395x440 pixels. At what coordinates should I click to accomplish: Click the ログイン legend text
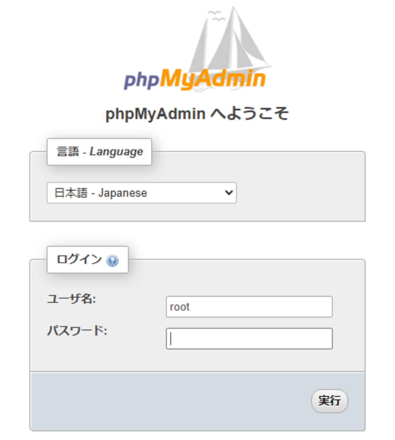pos(79,260)
